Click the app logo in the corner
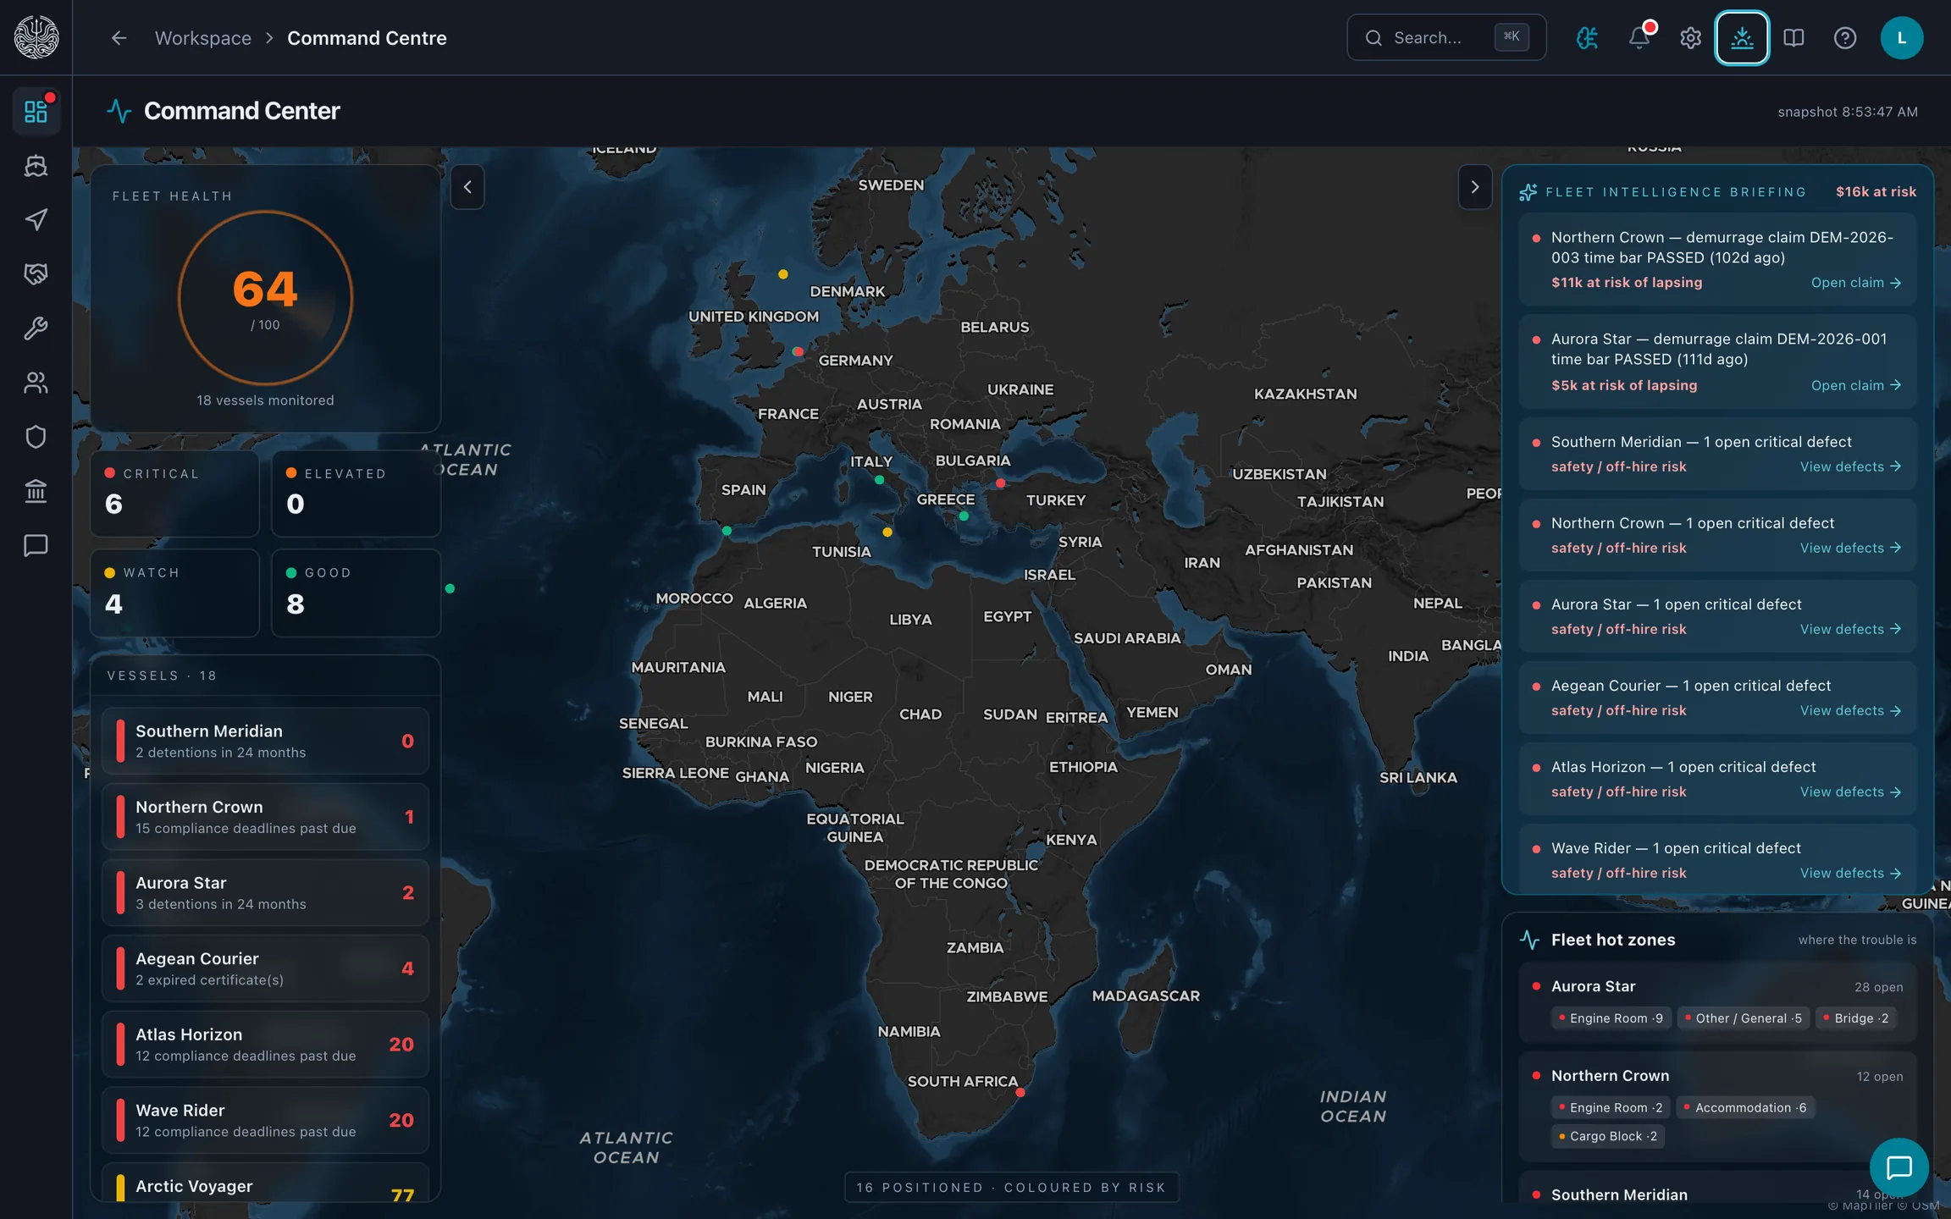Image resolution: width=1951 pixels, height=1219 pixels. pos(36,37)
